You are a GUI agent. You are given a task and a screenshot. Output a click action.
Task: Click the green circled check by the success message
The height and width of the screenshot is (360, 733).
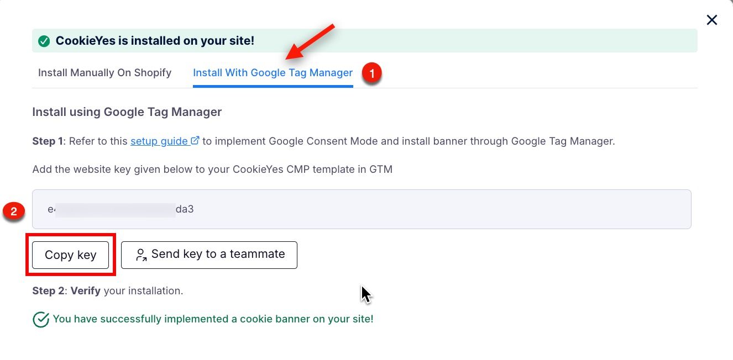(41, 319)
